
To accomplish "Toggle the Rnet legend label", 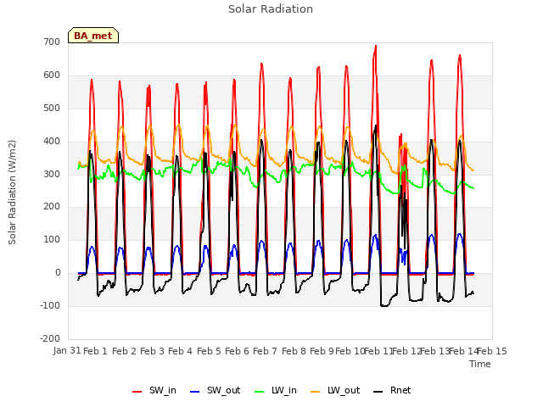I will pos(400,390).
